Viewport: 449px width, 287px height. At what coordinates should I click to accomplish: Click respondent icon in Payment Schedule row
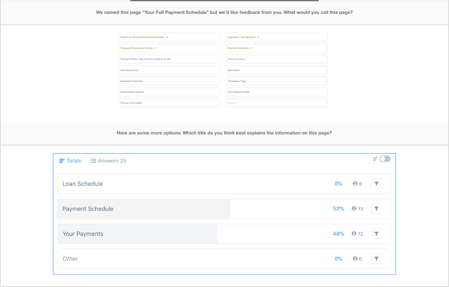[354, 209]
